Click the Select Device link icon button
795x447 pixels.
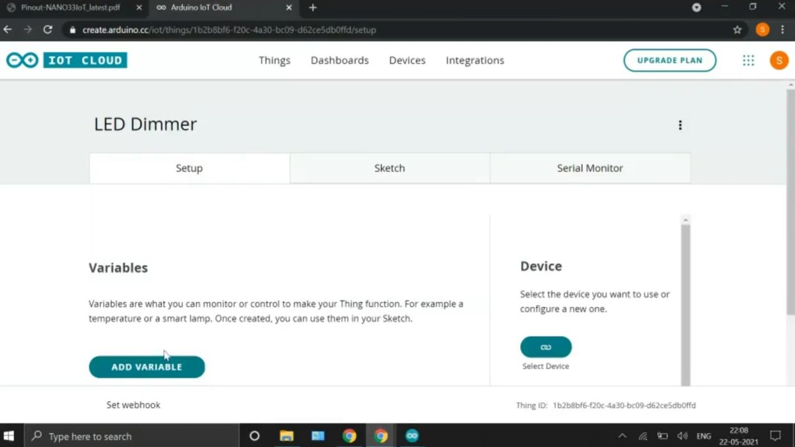546,347
